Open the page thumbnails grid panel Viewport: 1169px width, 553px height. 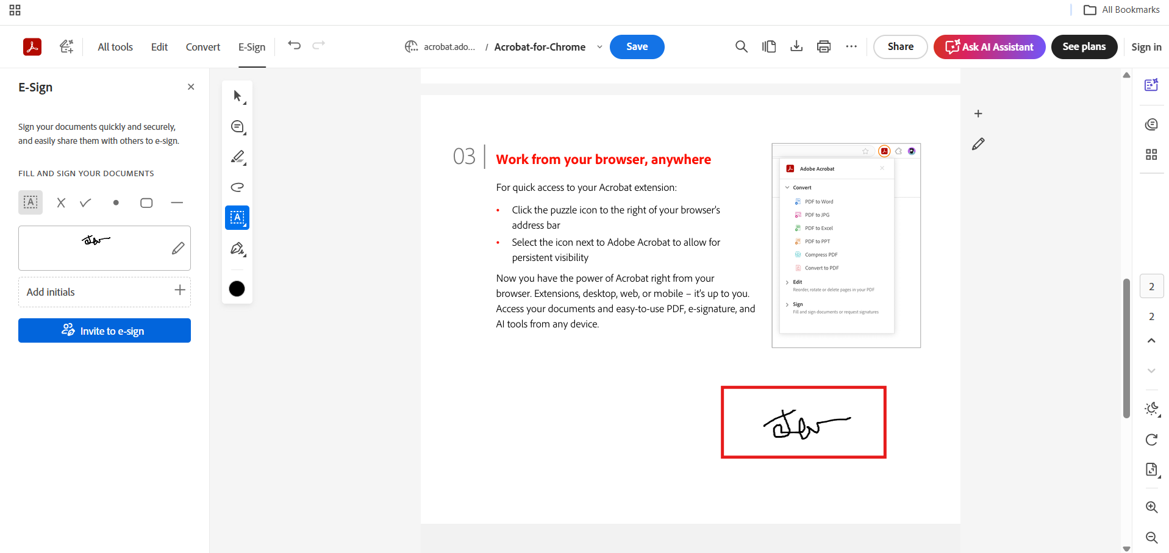pyautogui.click(x=1151, y=154)
